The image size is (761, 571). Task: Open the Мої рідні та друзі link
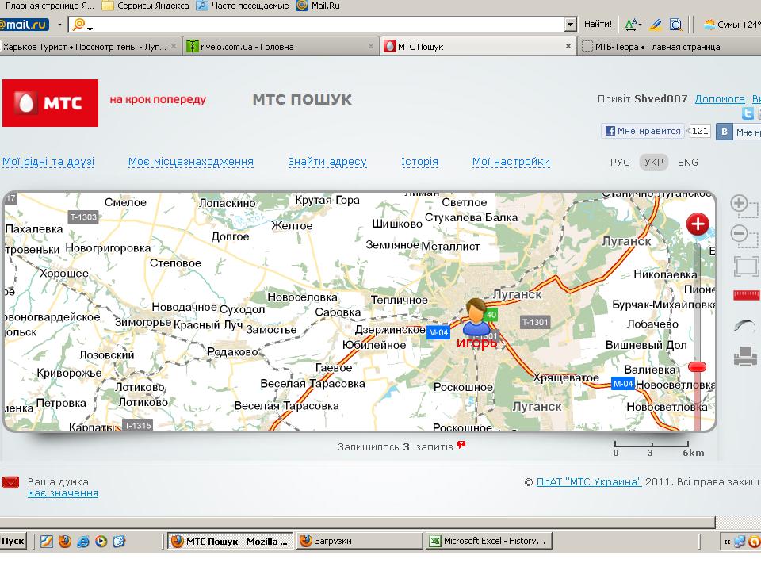[x=48, y=162]
